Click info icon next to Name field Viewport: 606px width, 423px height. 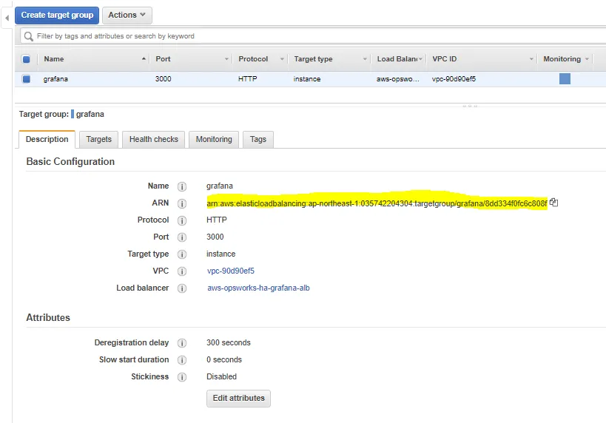(x=182, y=186)
